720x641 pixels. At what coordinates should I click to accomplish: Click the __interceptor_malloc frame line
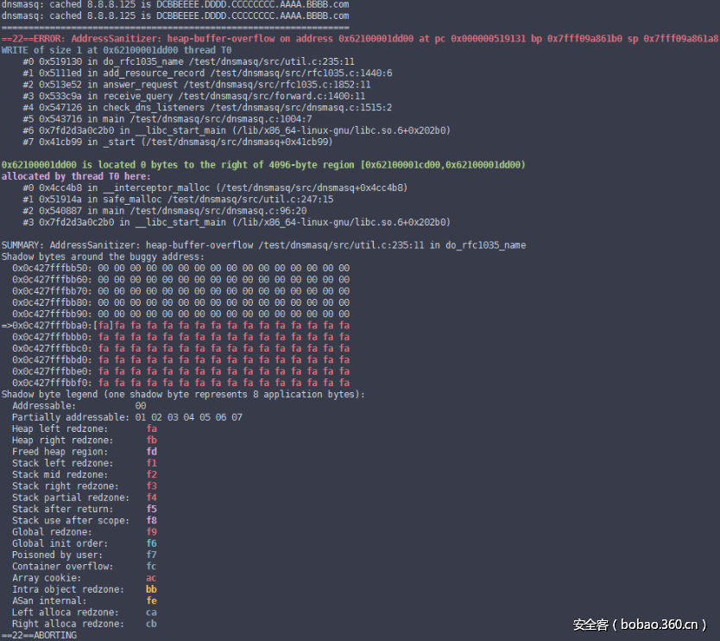[x=216, y=187]
